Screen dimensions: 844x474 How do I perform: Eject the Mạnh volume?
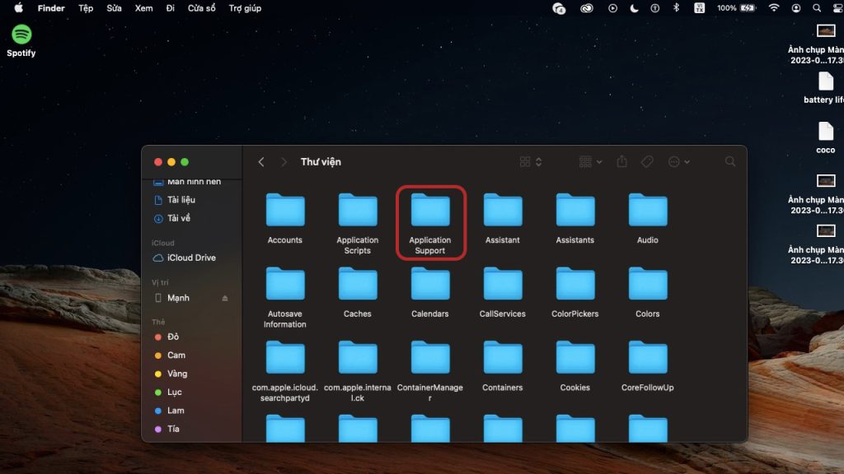click(x=225, y=298)
